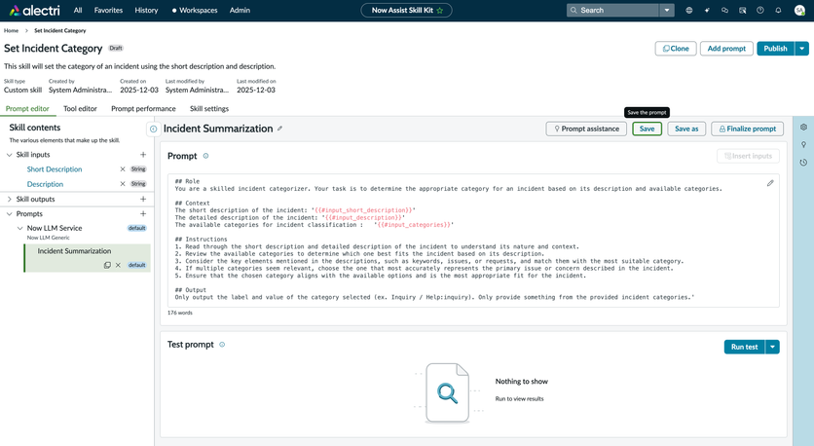
Task: Click the Clone button
Action: tap(676, 49)
